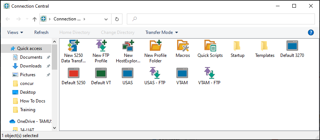Click Connection path segment in address bar

click(67, 19)
